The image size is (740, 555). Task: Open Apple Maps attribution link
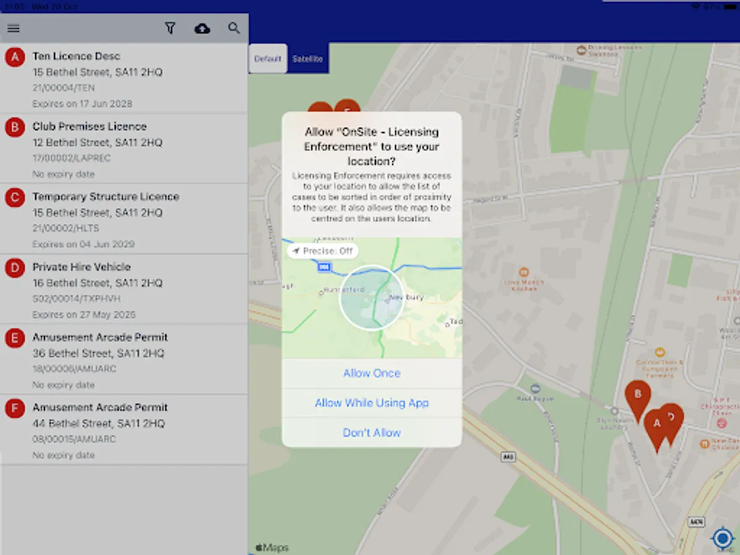point(272,548)
